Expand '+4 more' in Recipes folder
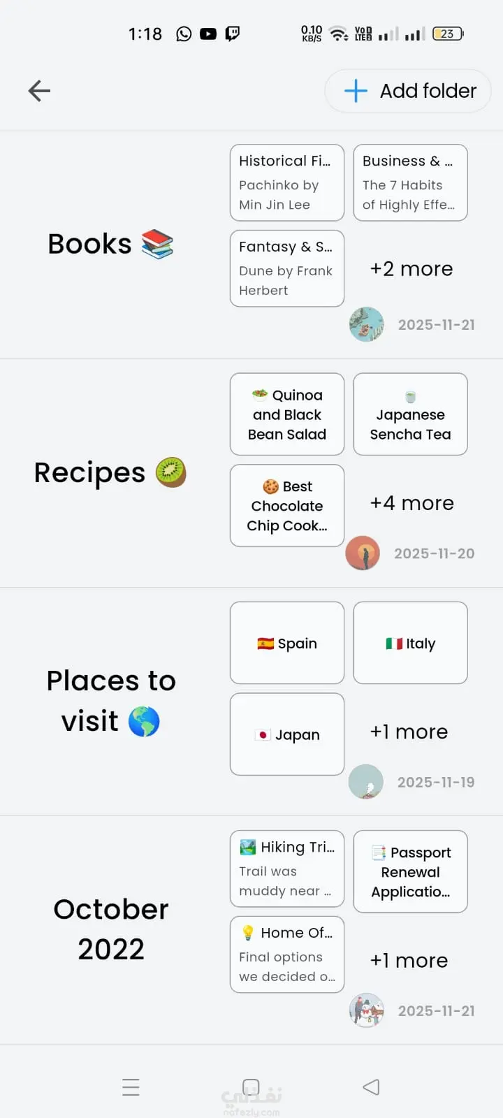 [x=411, y=503]
